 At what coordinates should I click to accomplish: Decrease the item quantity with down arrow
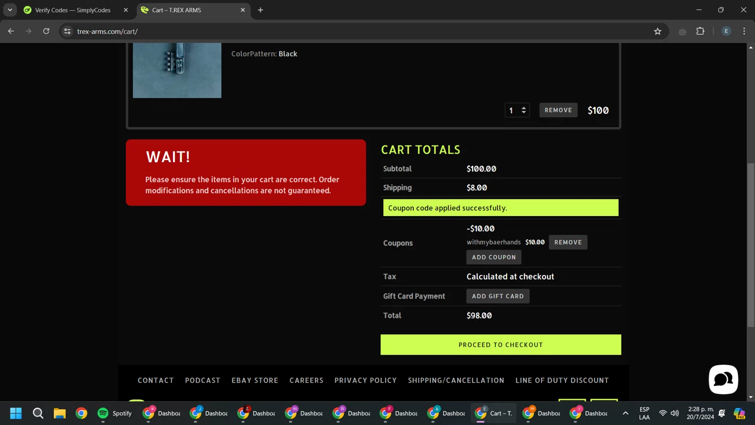point(524,113)
